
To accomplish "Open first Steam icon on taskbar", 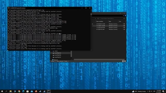I will click(40, 91).
